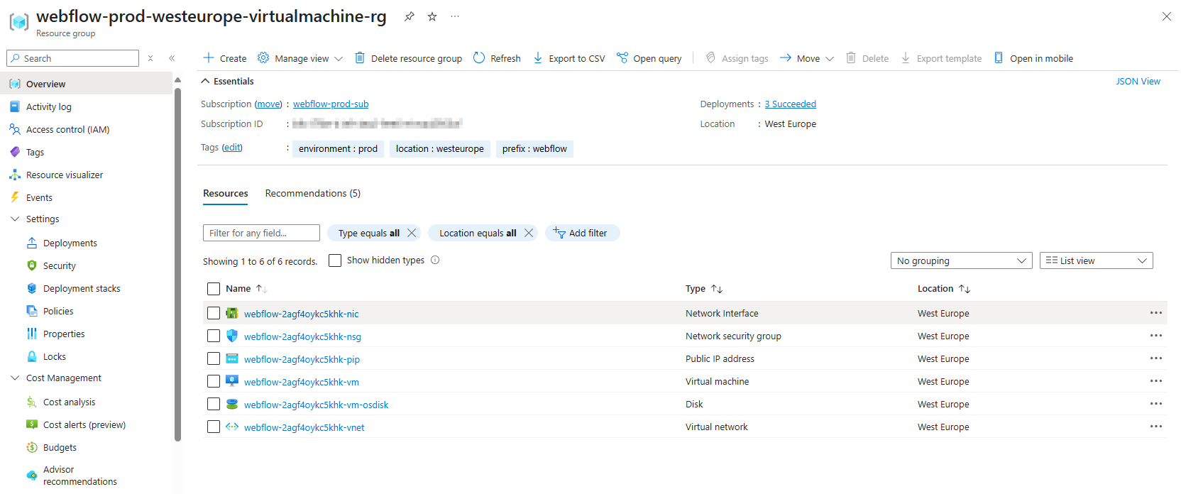This screenshot has width=1181, height=494.
Task: Sort resources by Name column arrows
Action: point(261,289)
